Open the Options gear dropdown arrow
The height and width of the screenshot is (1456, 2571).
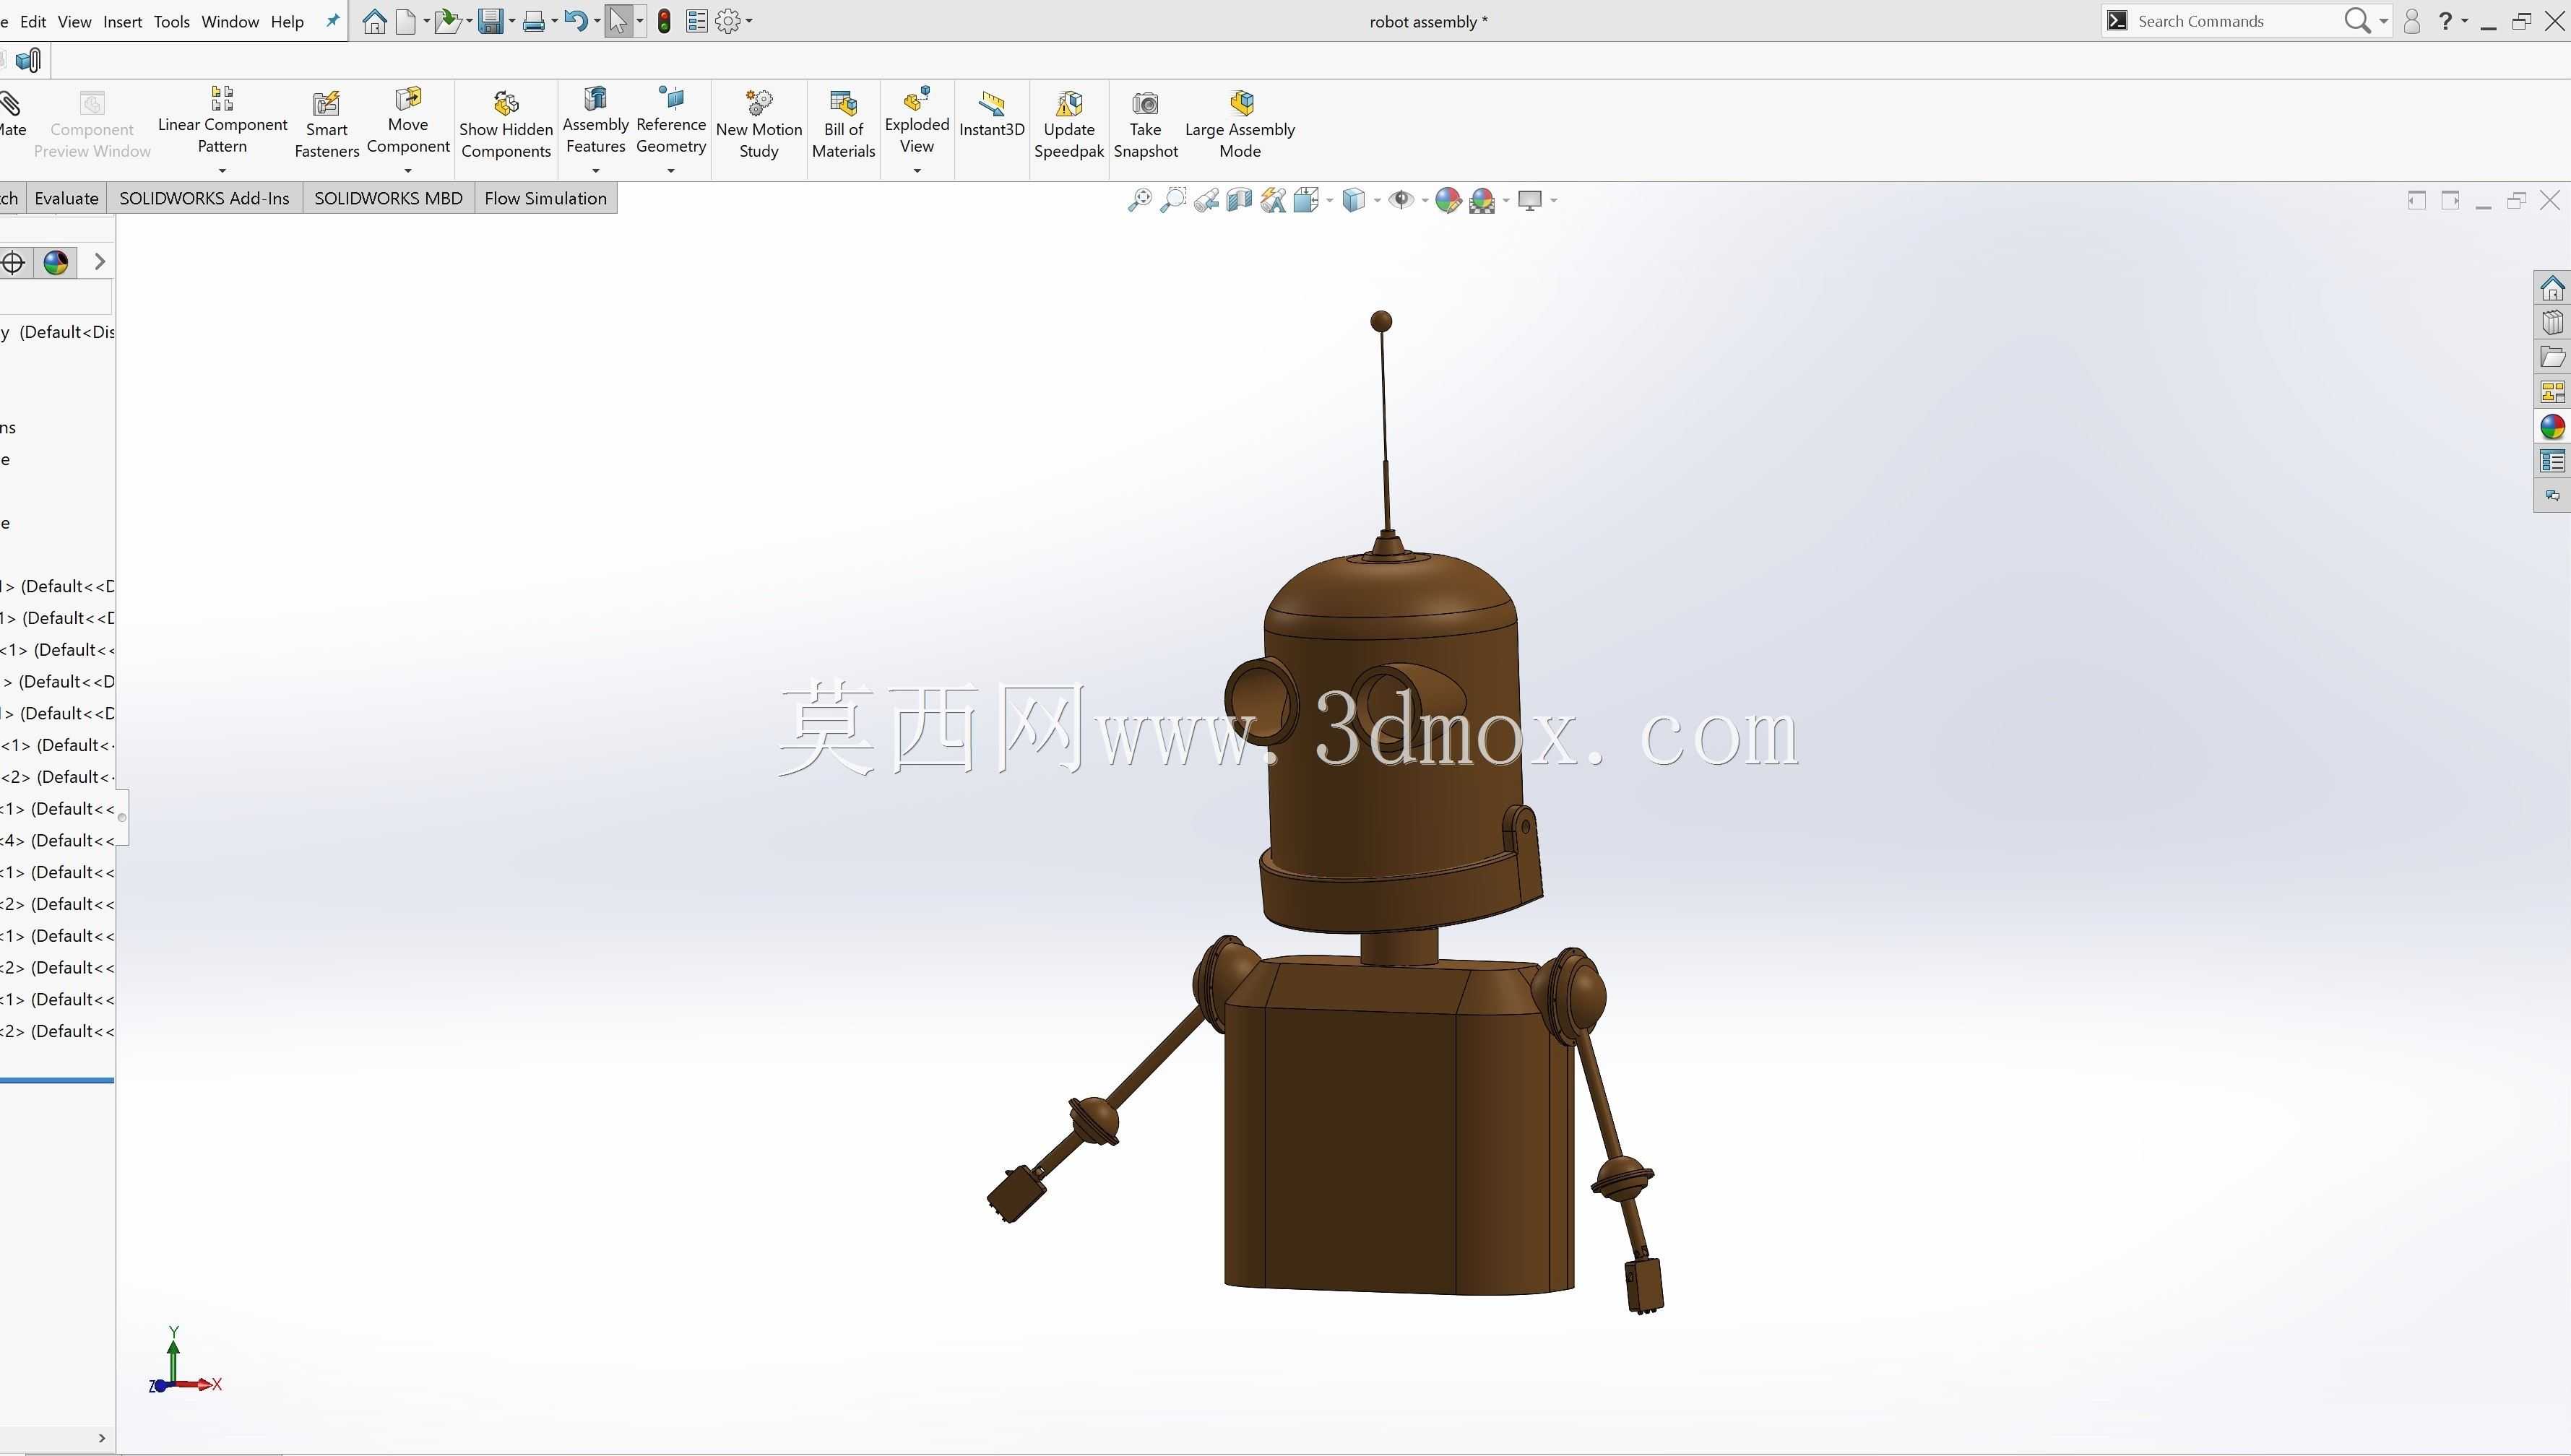pos(749,21)
